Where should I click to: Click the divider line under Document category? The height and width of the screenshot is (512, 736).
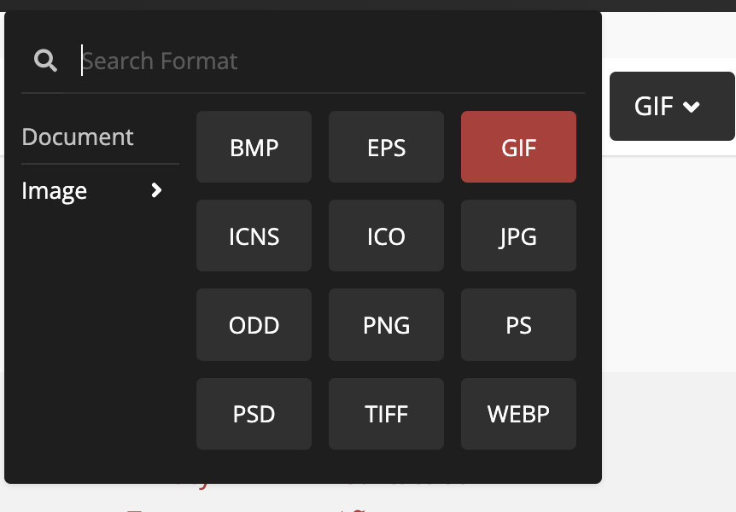coord(100,163)
